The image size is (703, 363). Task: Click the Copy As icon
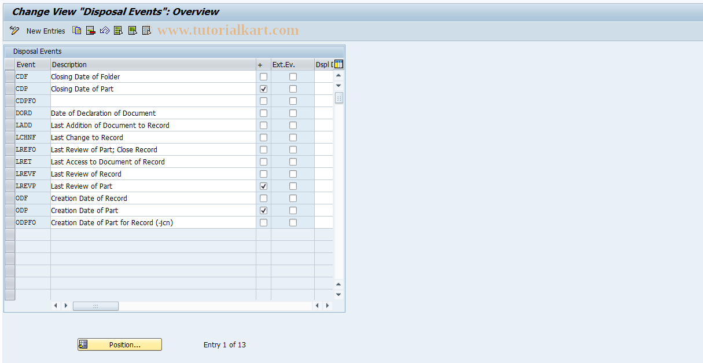(76, 31)
